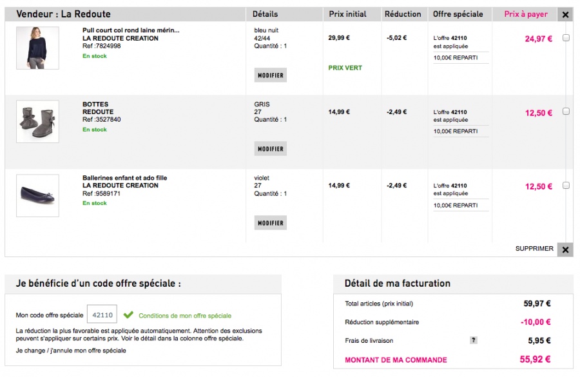Viewport: 580px width, 377px height.
Task: Click the bleu nuit color detail
Action: 266,30
